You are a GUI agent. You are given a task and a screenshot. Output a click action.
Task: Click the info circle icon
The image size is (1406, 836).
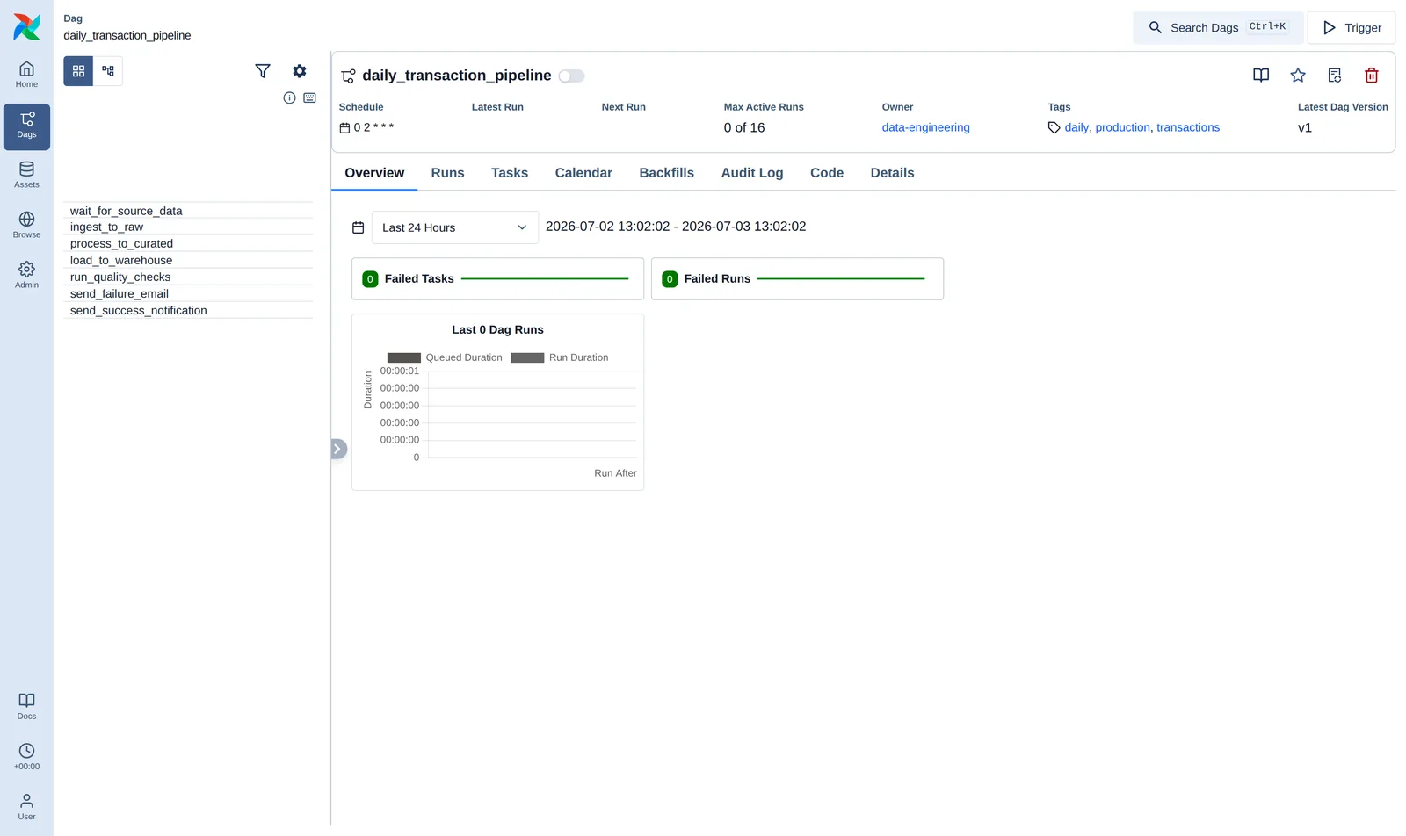289,97
